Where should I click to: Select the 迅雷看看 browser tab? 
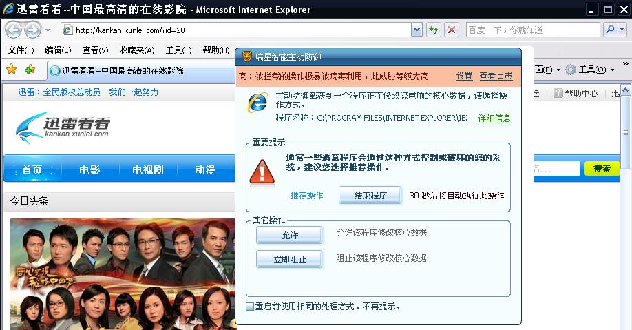(141, 70)
